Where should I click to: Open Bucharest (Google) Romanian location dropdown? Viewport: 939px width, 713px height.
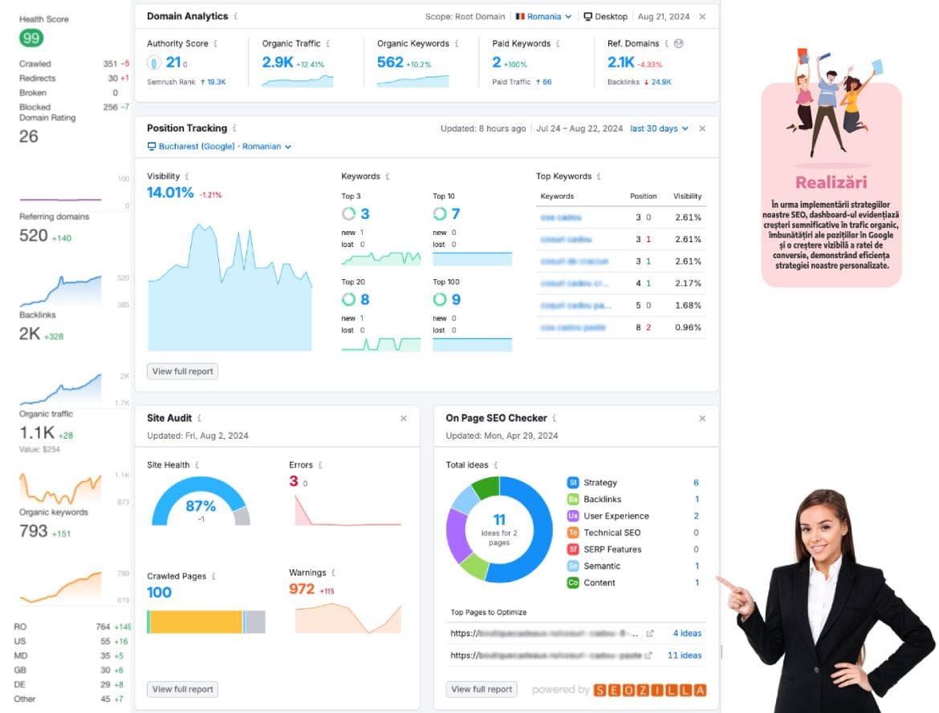[x=219, y=147]
